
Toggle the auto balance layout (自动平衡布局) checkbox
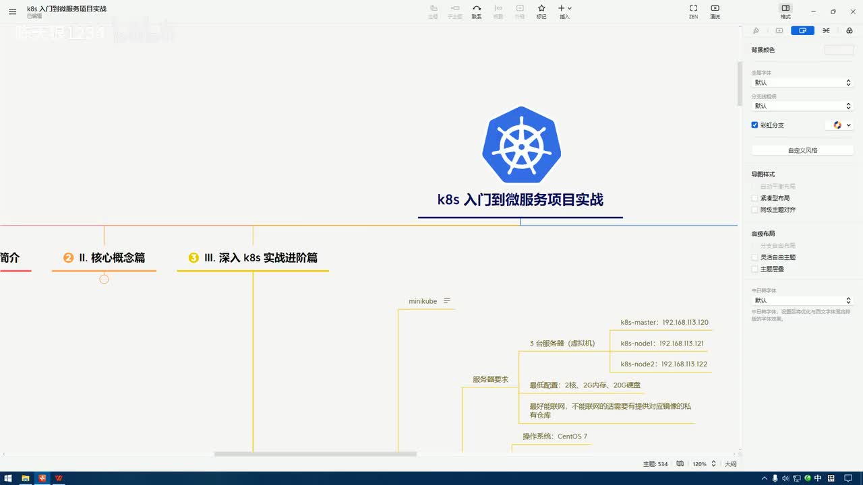pyautogui.click(x=755, y=186)
